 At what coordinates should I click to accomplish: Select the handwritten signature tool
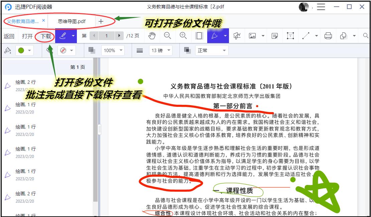(x=237, y=36)
